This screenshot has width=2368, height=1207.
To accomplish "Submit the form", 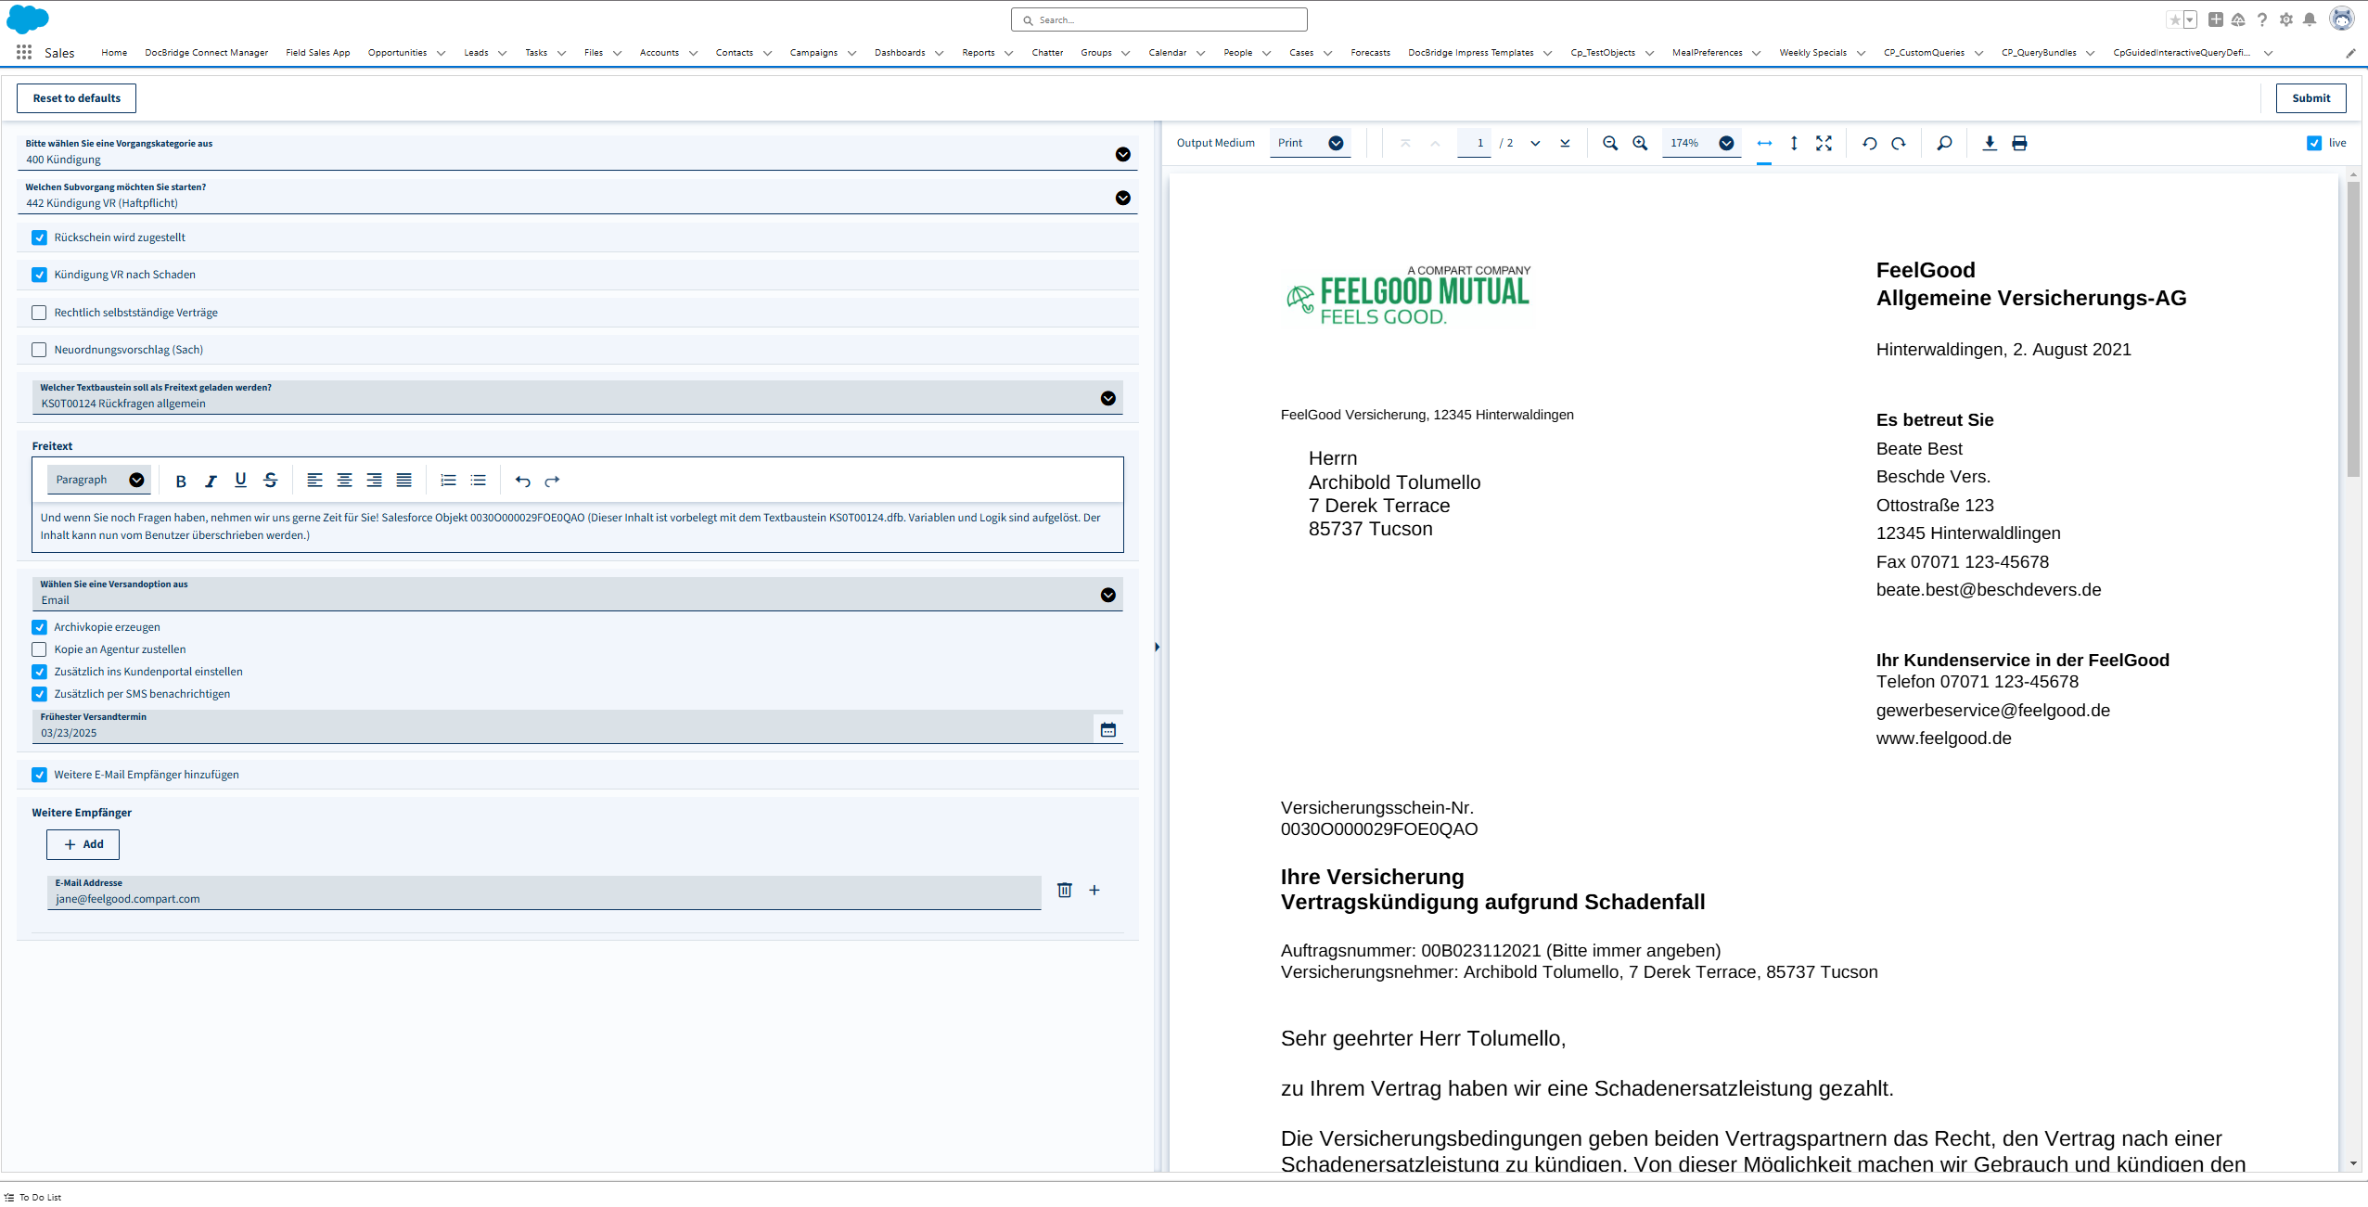I will pos(2310,98).
